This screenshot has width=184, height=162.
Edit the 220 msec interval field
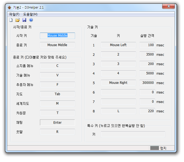point(147,111)
